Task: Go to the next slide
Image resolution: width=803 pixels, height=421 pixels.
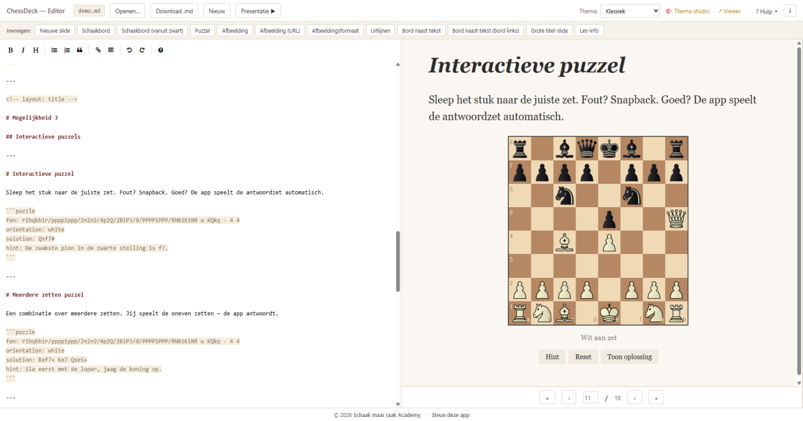Action: [634, 398]
